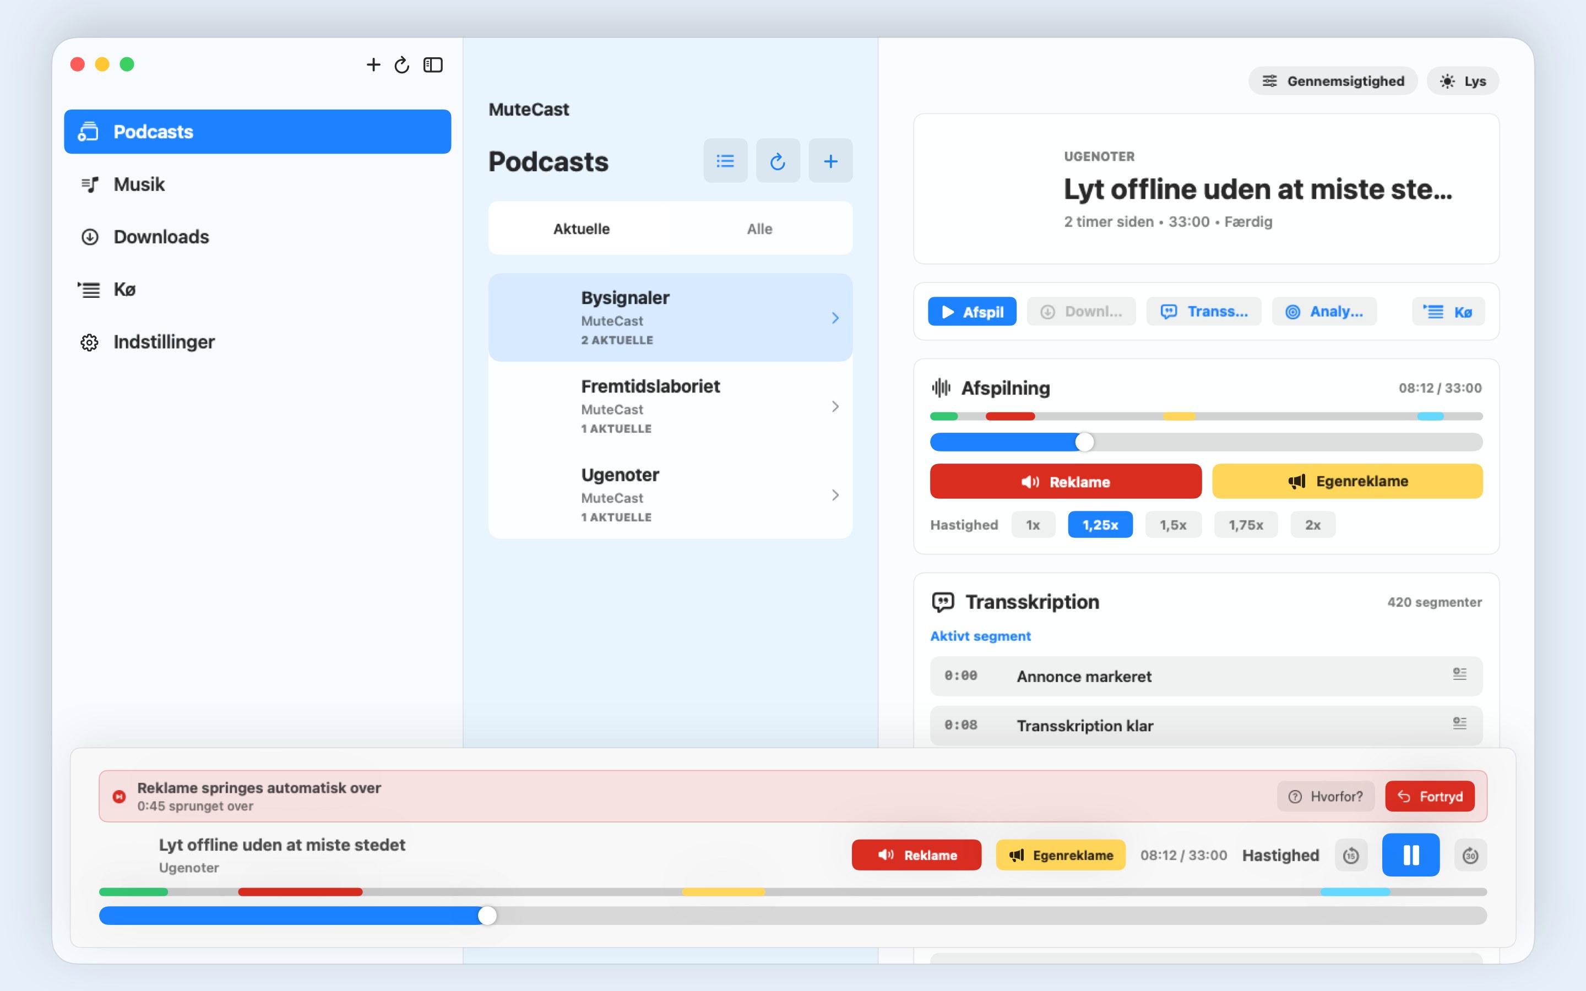The width and height of the screenshot is (1586, 991).
Task: Switch to the Aktuelle tab
Action: click(x=582, y=228)
